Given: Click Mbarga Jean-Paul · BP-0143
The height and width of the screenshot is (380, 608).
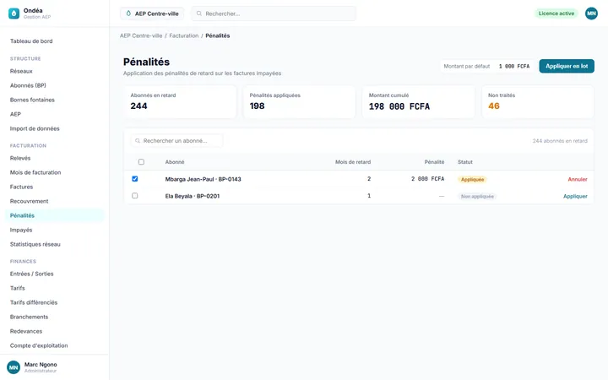Looking at the screenshot, I should (x=203, y=179).
